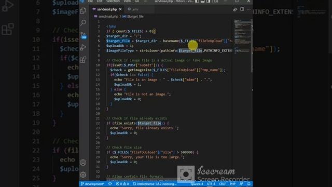332x187 pixels.
Task: Open the Manage gear icon
Action: pos(83,175)
